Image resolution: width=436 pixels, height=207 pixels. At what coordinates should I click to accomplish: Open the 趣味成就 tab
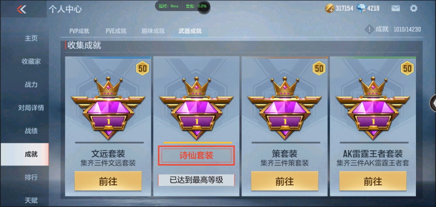153,31
